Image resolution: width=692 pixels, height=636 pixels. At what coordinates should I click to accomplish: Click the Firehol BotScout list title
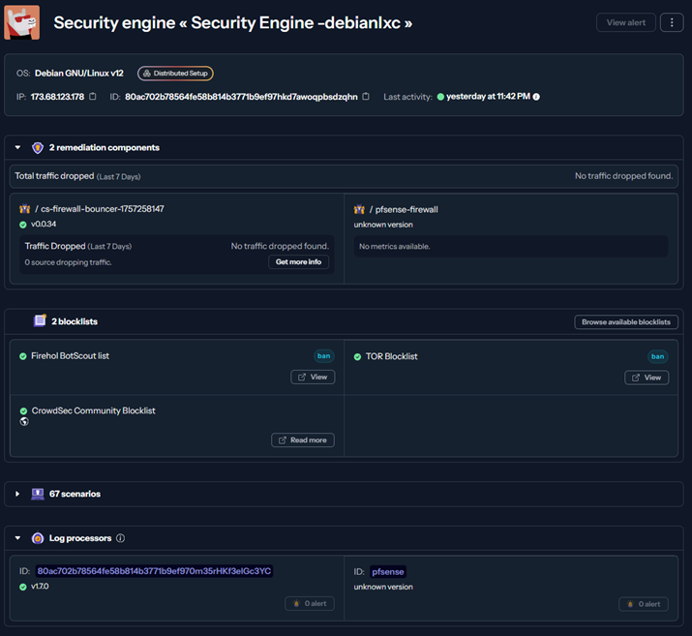coord(71,355)
